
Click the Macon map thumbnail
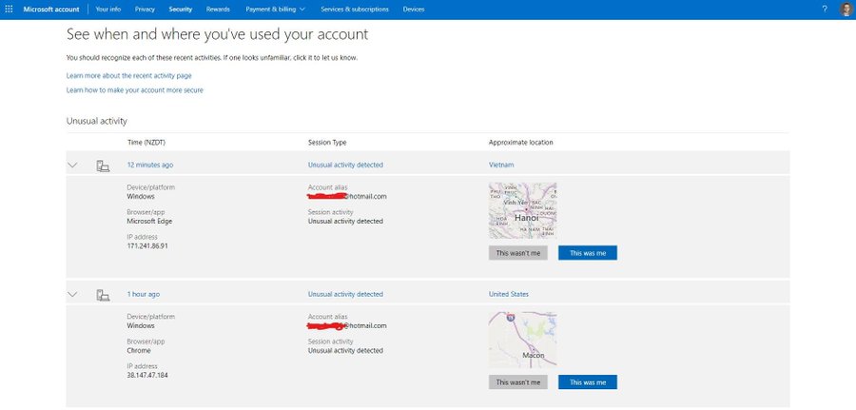[522, 340]
